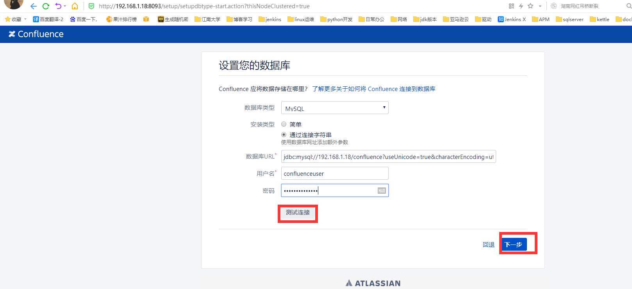The height and width of the screenshot is (289, 632).
Task: Open the jdk版本 bookmark folder
Action: click(x=425, y=19)
